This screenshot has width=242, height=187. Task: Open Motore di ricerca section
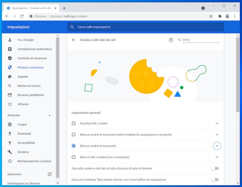(x=29, y=86)
